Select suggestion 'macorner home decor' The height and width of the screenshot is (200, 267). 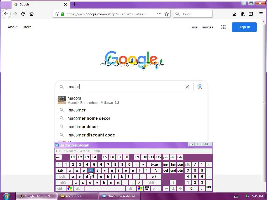coord(131,118)
